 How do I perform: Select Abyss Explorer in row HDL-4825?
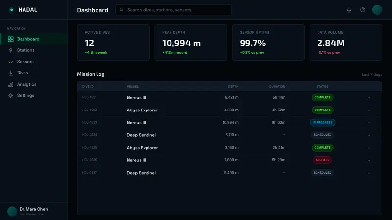[142, 148]
